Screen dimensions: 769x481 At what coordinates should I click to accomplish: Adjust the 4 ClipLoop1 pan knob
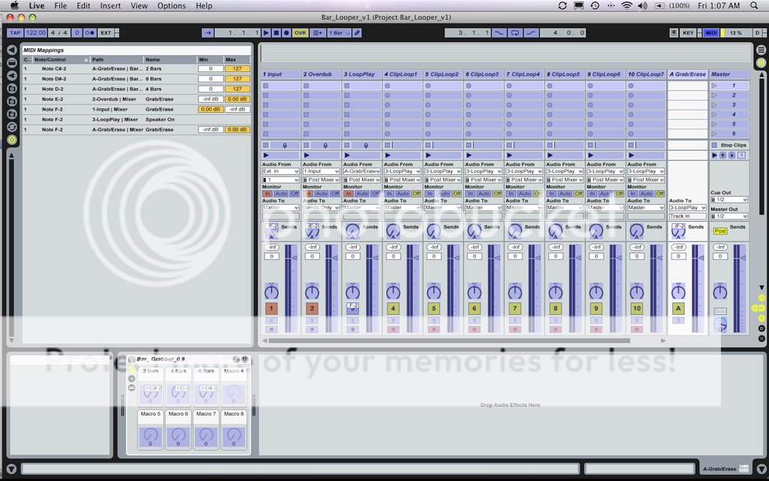pos(393,292)
